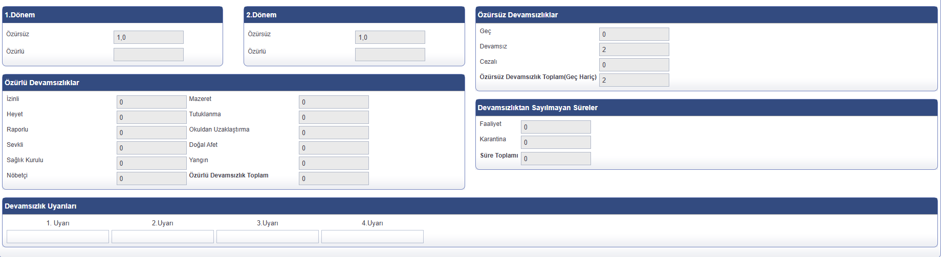Focus the Devamsız field showing 2
The height and width of the screenshot is (257, 941).
[634, 49]
